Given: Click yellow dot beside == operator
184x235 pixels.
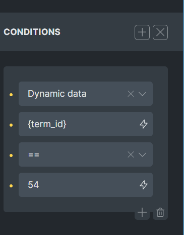Looking at the screenshot, I should 11,155.
